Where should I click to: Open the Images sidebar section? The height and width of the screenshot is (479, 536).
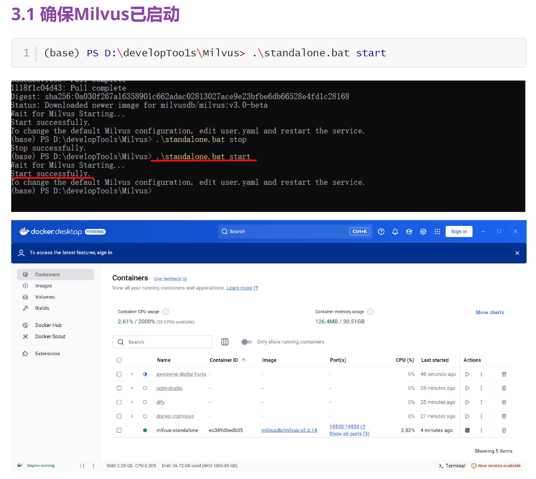pos(55,286)
